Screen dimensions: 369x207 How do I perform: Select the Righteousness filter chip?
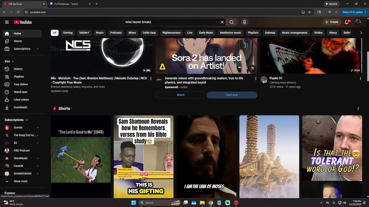click(172, 33)
